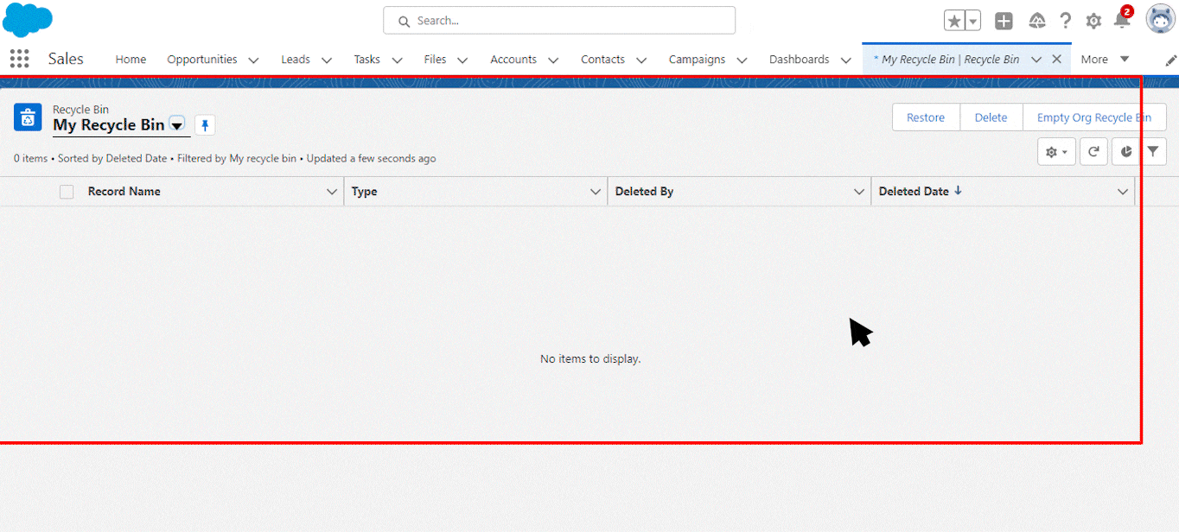Click the Salesforce cloud logo
1179x532 pixels.
28,20
